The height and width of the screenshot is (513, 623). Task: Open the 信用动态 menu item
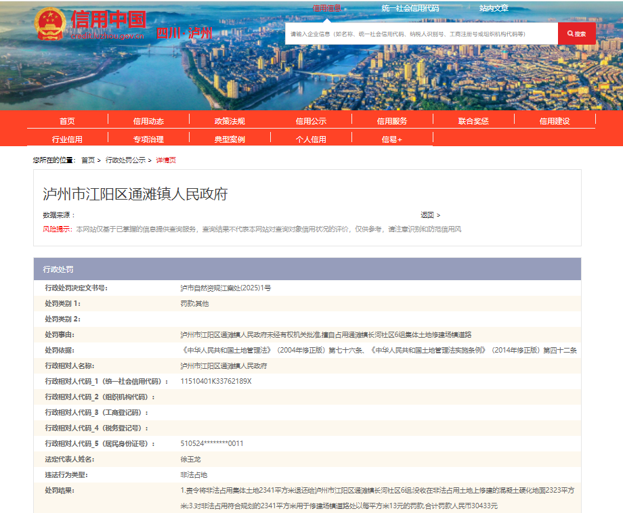point(148,121)
